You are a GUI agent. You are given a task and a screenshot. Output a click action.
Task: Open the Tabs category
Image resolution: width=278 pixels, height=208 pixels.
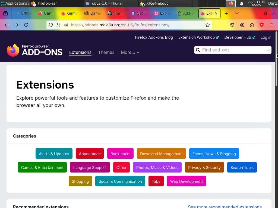pyautogui.click(x=156, y=181)
